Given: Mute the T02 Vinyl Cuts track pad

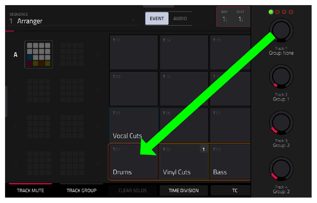Looking at the screenshot, I should point(184,162).
